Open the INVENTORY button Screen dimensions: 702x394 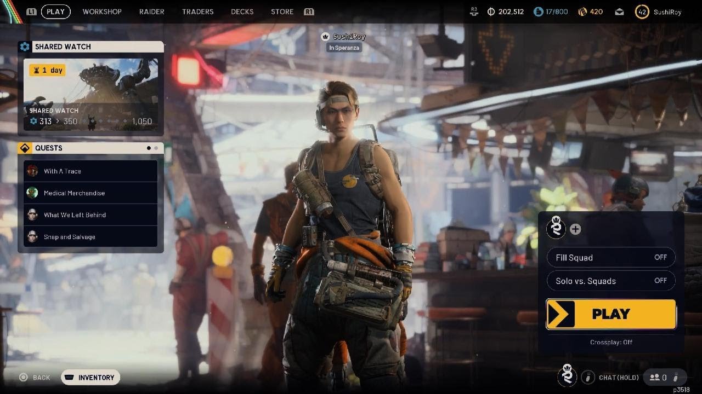pos(90,378)
